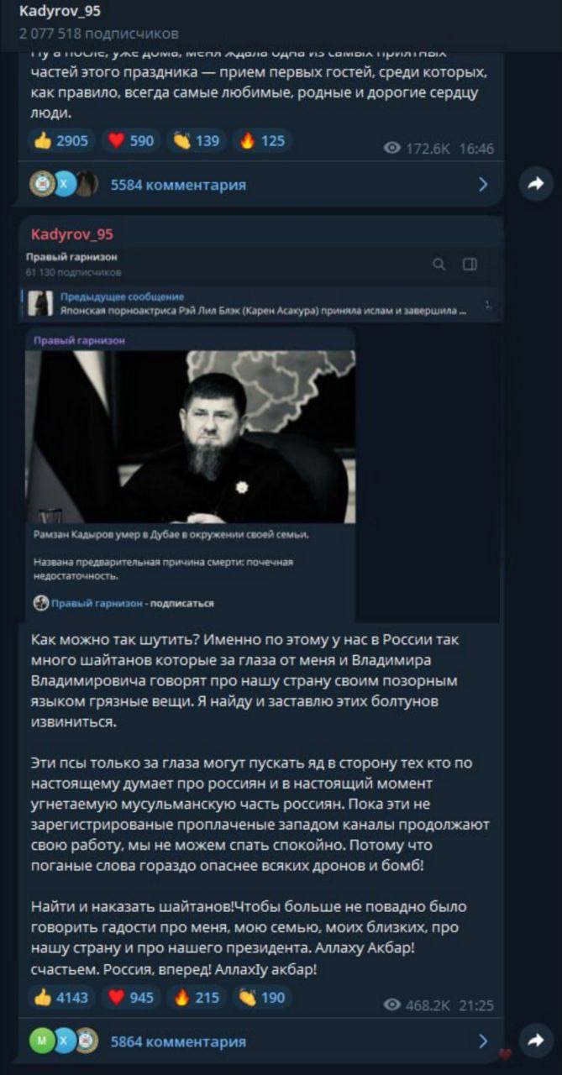Toggle heart reaction showing 945
The image size is (562, 1075).
point(133,998)
